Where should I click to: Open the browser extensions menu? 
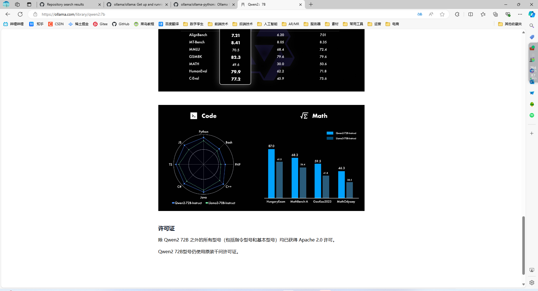[457, 14]
